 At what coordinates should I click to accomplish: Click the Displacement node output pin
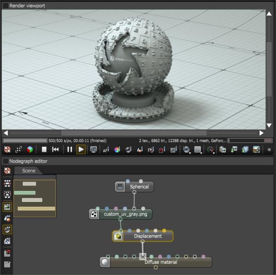click(143, 242)
